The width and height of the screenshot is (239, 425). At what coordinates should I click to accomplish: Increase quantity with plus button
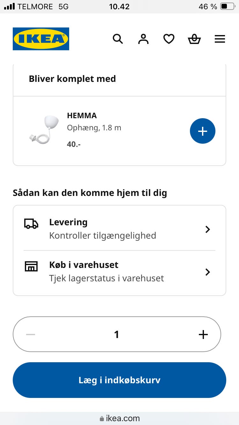click(203, 335)
